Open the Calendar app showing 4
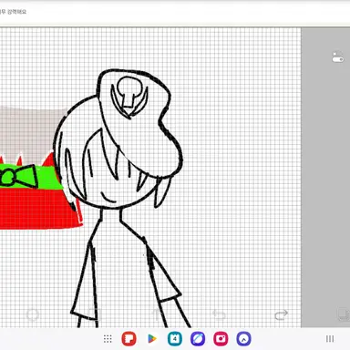 point(175,339)
